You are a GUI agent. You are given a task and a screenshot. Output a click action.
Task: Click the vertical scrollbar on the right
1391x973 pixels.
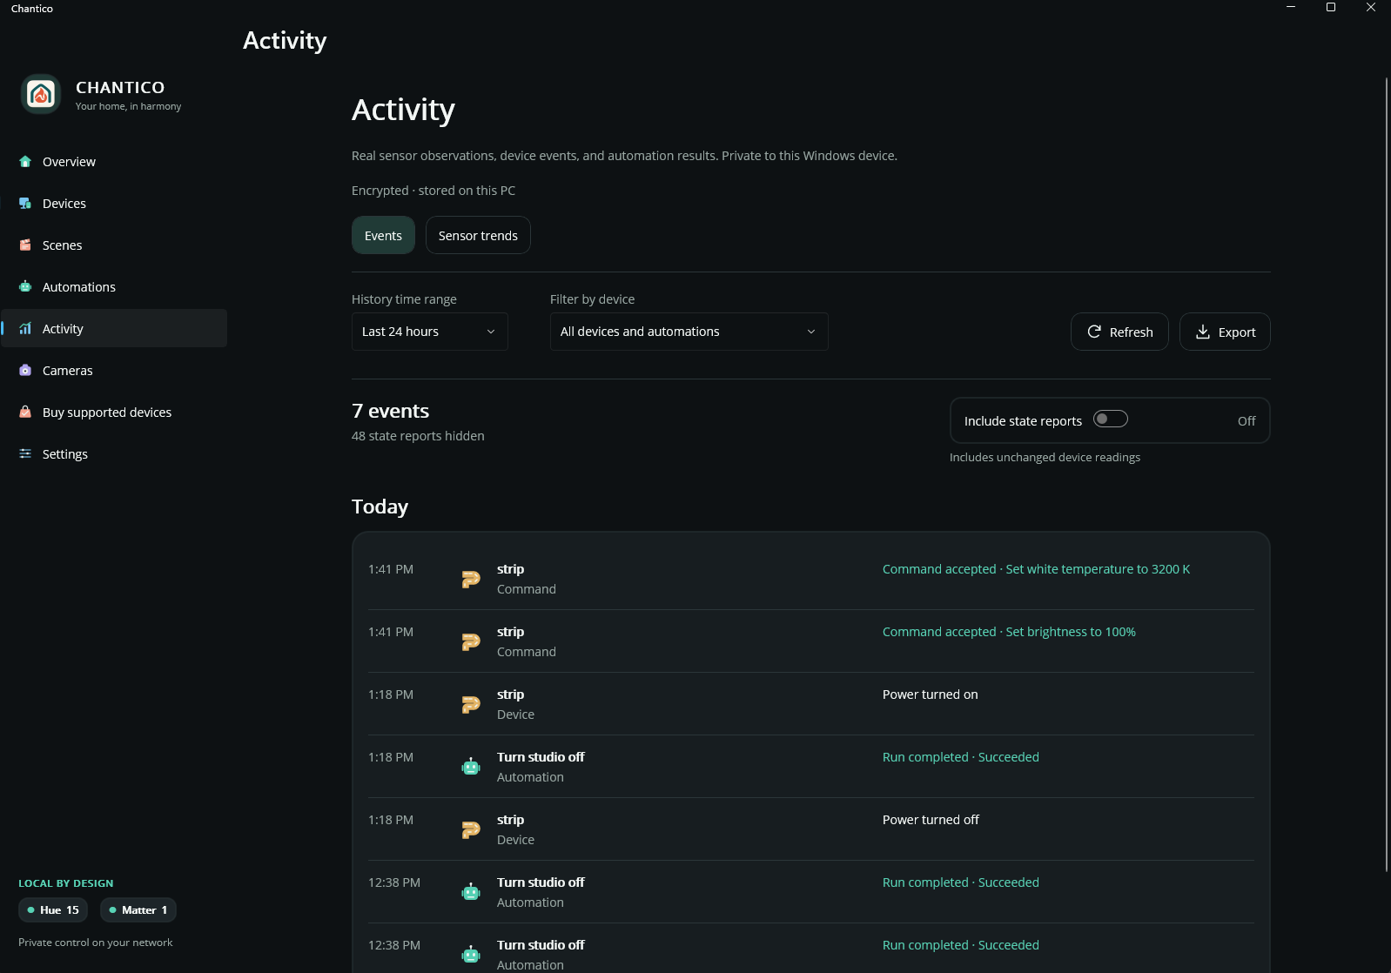coord(1386,474)
